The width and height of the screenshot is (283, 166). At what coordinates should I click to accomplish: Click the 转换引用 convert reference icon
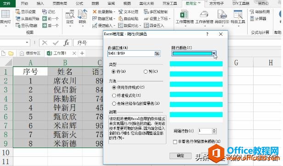coord(252,12)
